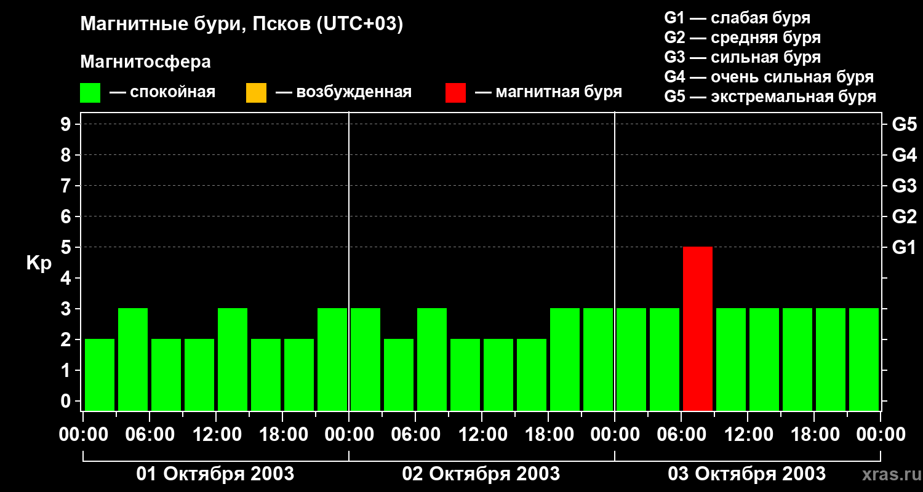Click the G4 label on the right axis

click(x=905, y=155)
